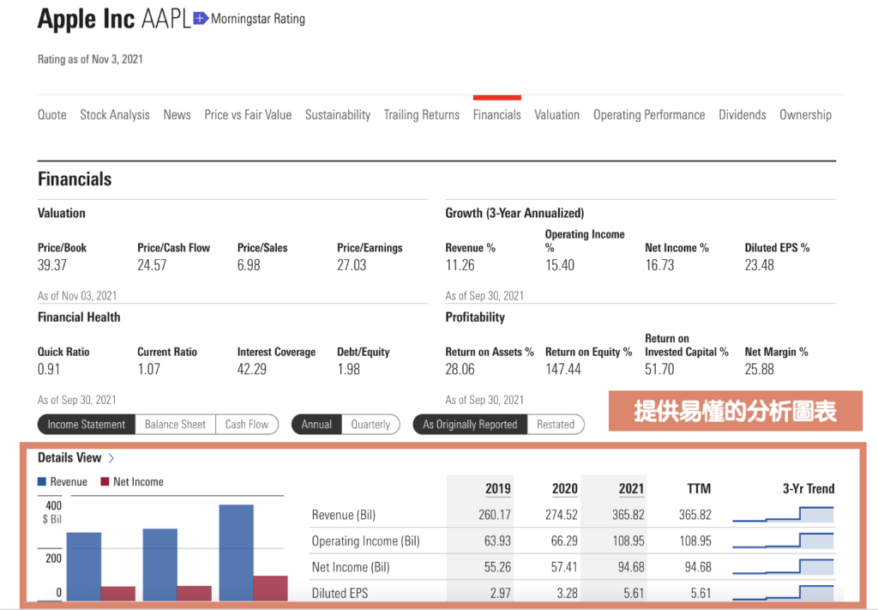
Task: Switch to Cash Flow view
Action: click(247, 425)
